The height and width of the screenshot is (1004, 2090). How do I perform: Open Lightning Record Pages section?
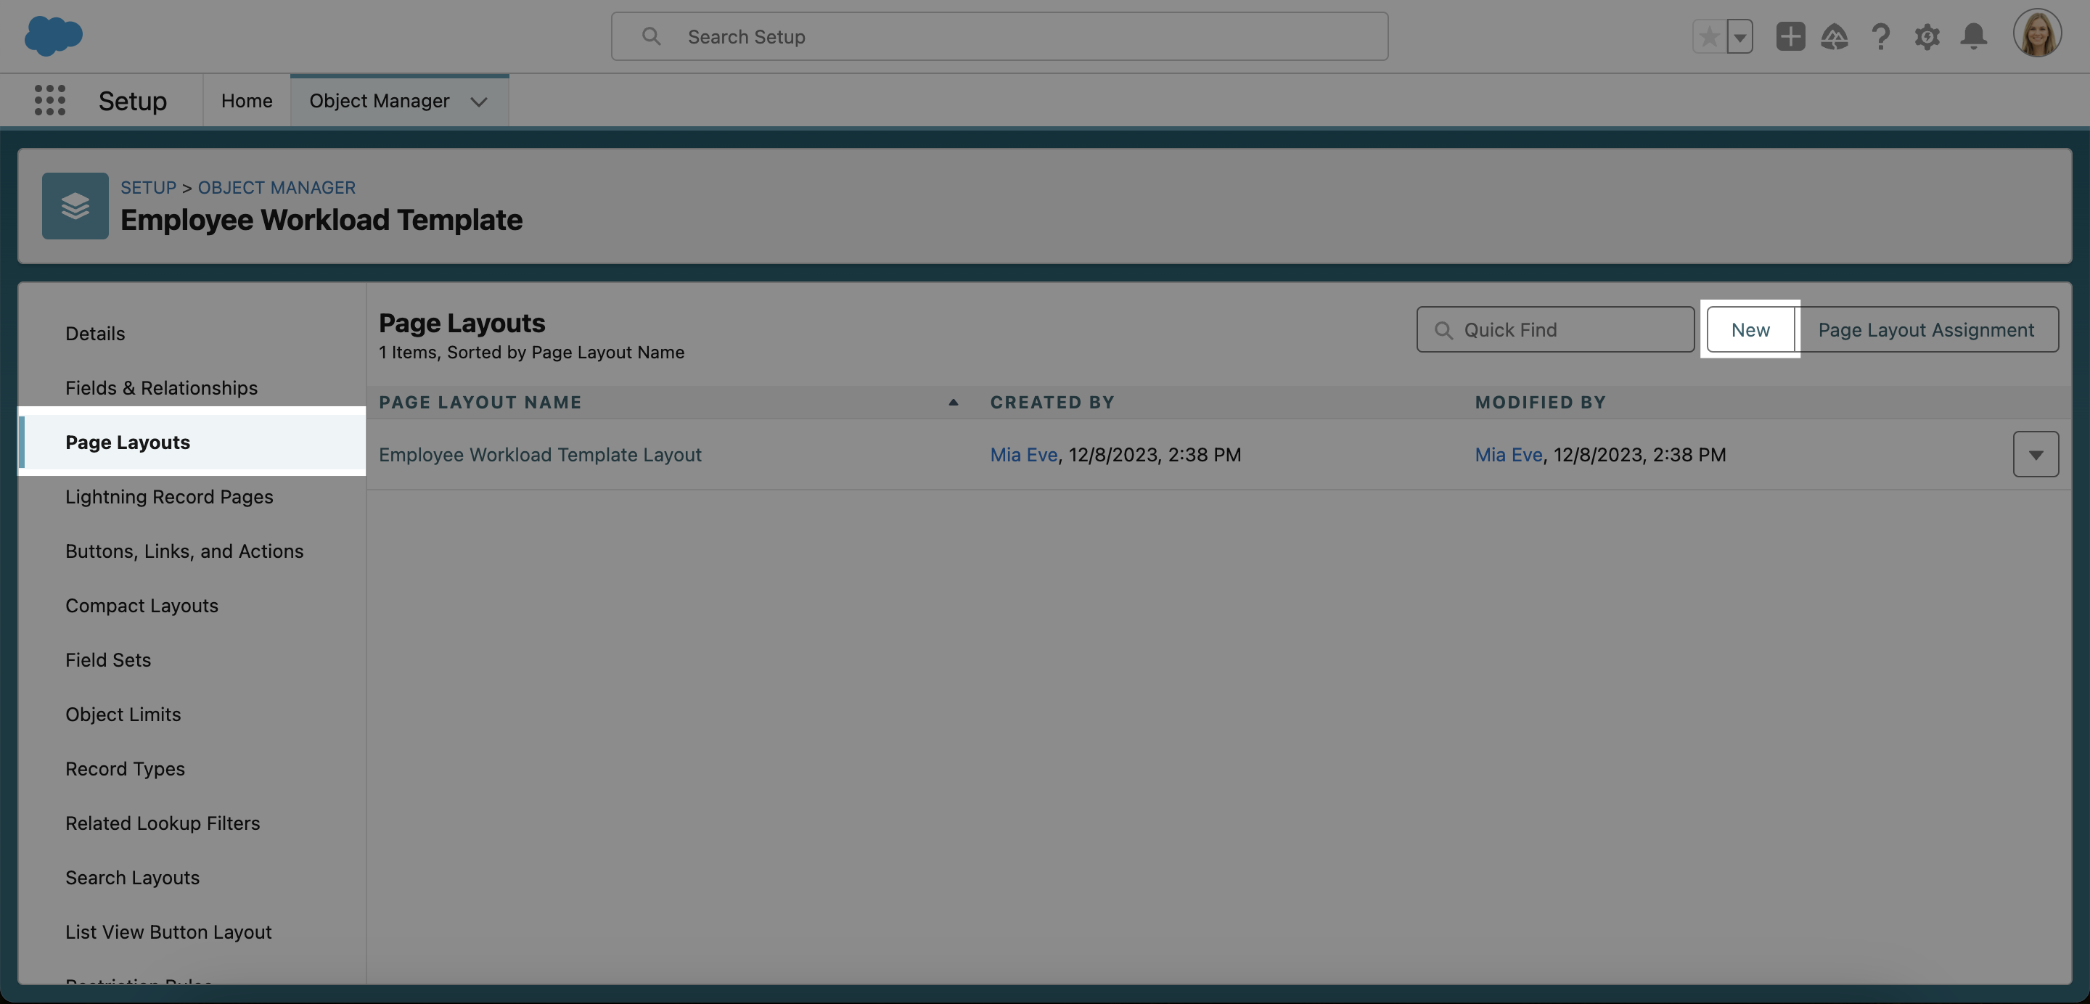tap(169, 496)
